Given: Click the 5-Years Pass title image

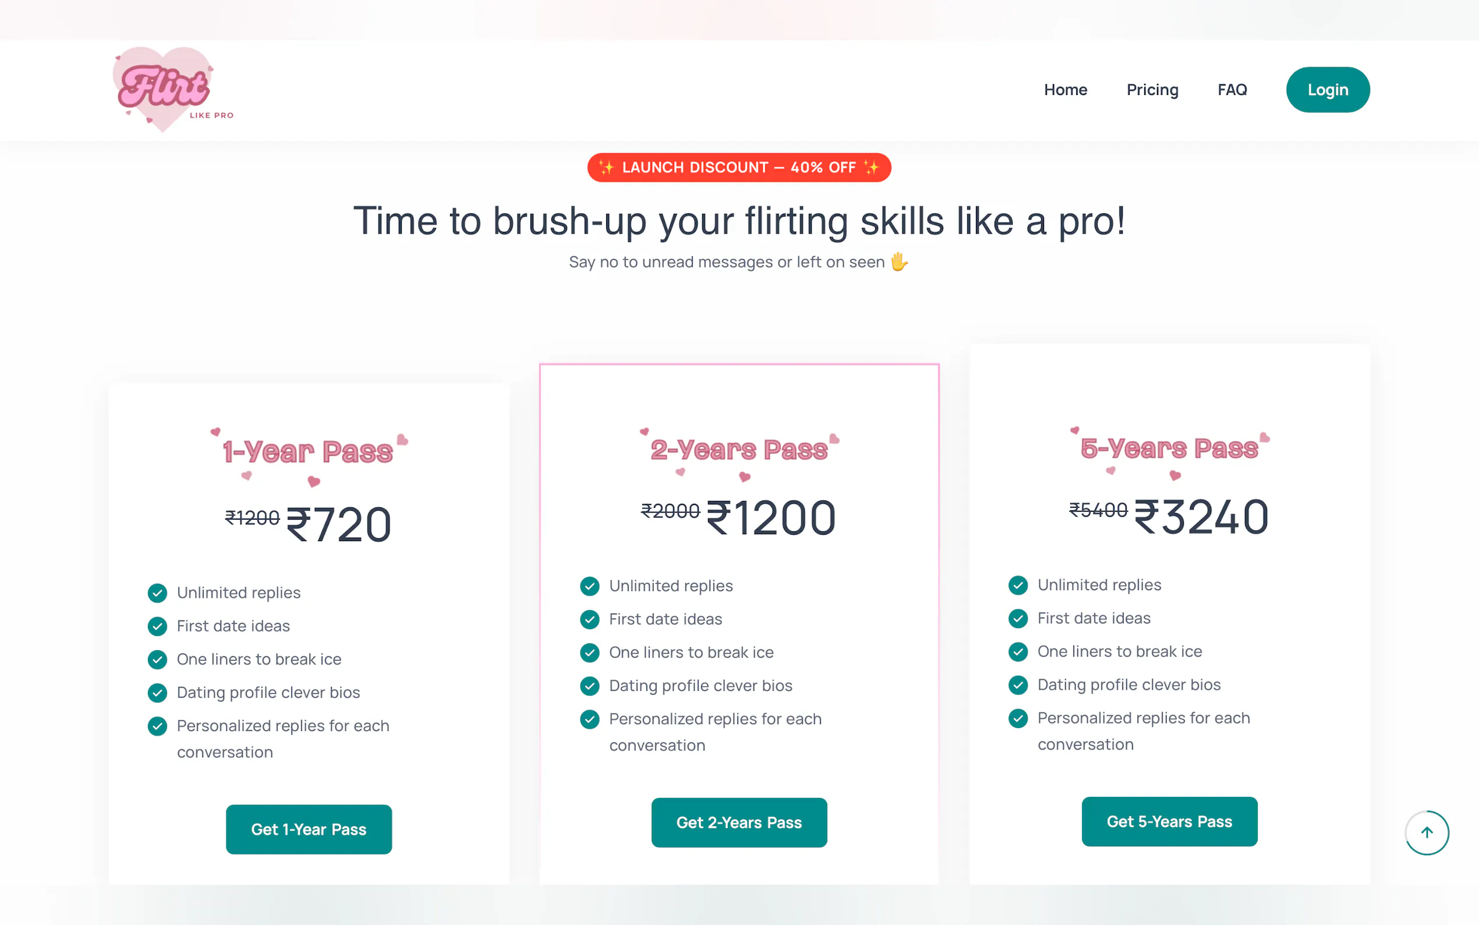Looking at the screenshot, I should tap(1169, 450).
